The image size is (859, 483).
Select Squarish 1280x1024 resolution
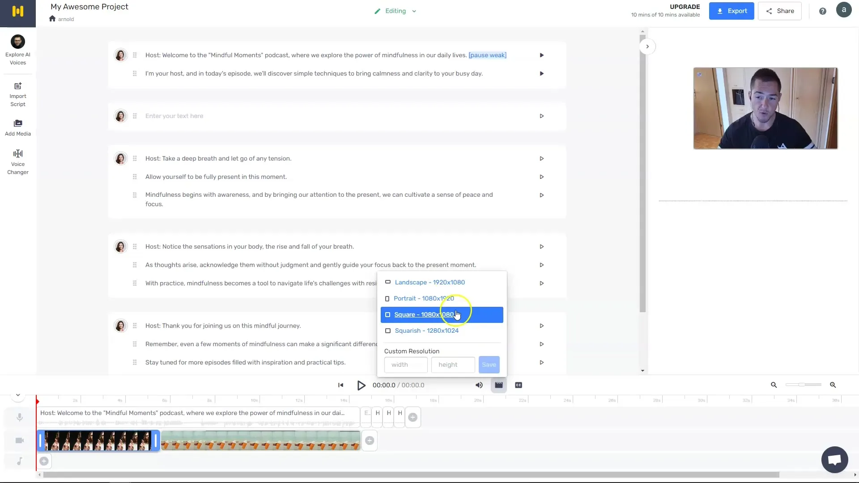pos(442,330)
